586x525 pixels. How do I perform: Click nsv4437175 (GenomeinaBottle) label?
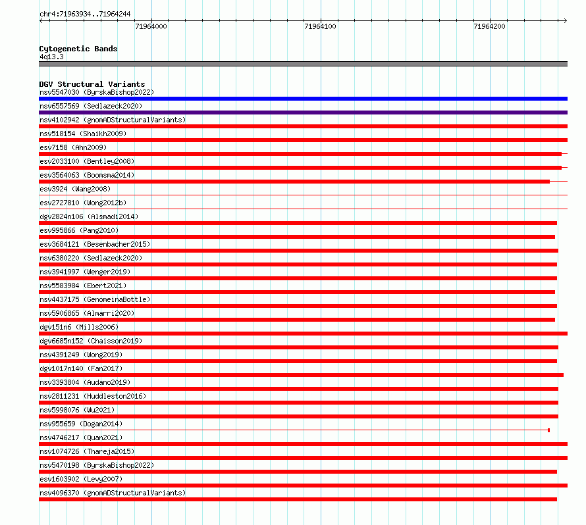tap(95, 299)
